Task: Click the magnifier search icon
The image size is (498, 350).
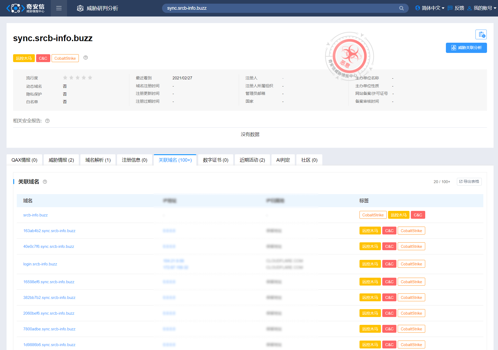Action: (401, 8)
